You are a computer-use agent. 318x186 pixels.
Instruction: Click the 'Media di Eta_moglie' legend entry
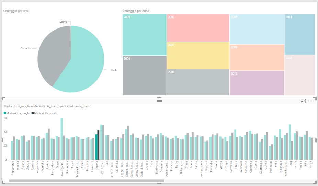point(17,113)
